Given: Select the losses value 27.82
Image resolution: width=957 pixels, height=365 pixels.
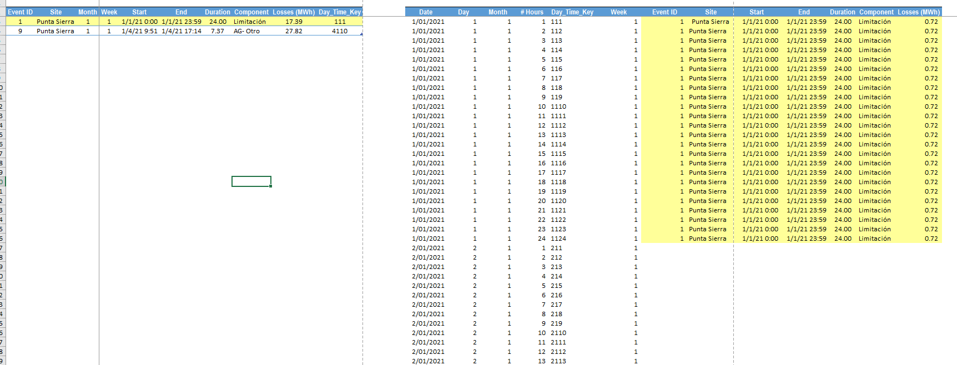Looking at the screenshot, I should (x=294, y=31).
